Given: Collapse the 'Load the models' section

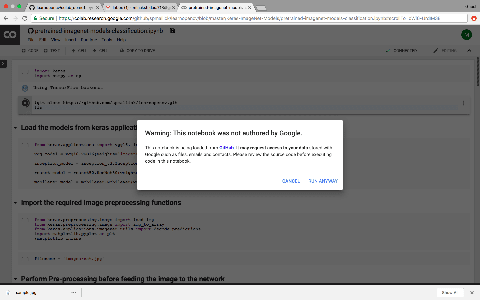Looking at the screenshot, I should pos(15,128).
